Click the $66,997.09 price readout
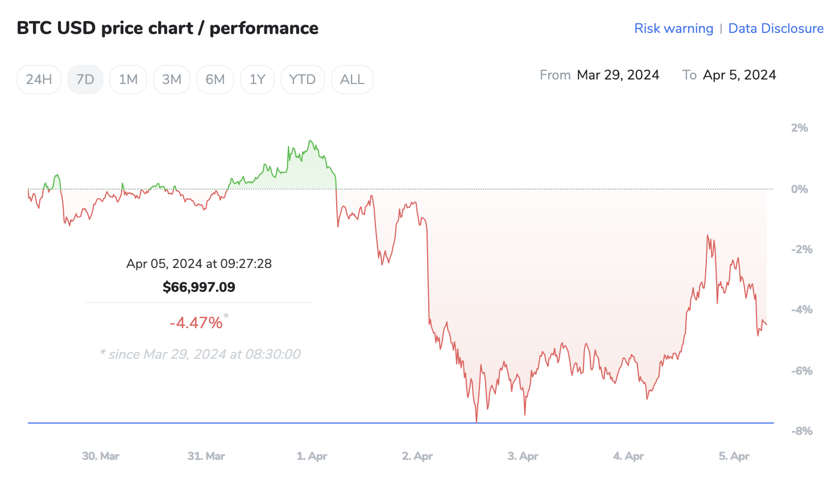The image size is (836, 494). (x=199, y=287)
